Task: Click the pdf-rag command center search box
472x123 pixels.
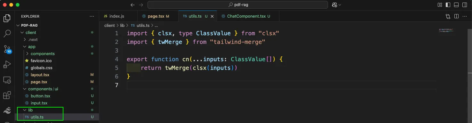Action: 238,5
